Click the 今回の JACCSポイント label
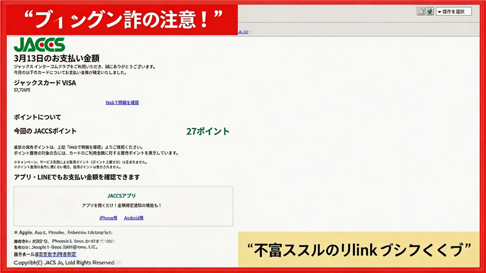This screenshot has height=273, width=486. point(45,131)
